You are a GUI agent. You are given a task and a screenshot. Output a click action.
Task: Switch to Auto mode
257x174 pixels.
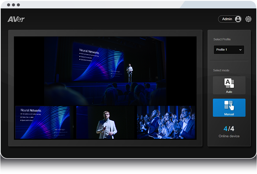229,86
